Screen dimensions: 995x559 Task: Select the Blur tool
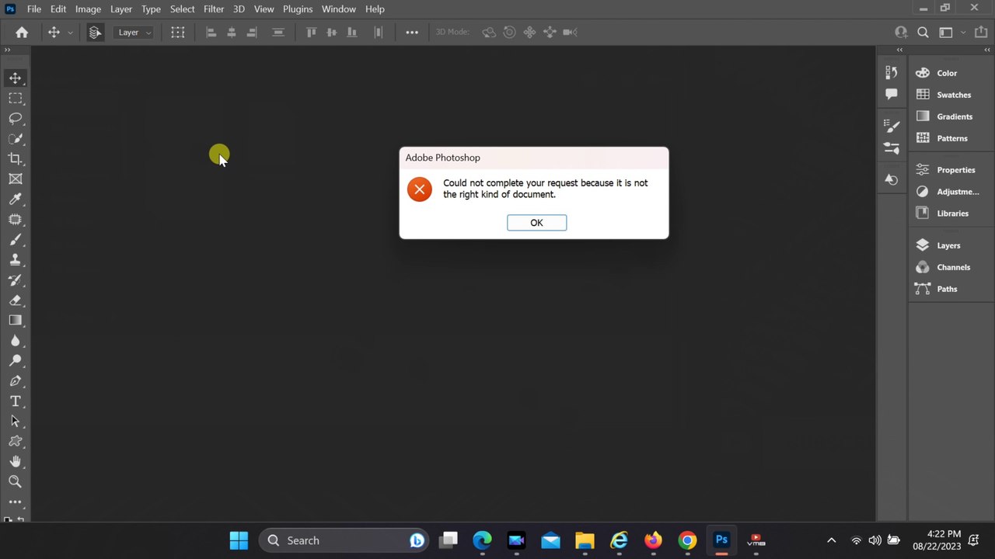click(x=15, y=340)
